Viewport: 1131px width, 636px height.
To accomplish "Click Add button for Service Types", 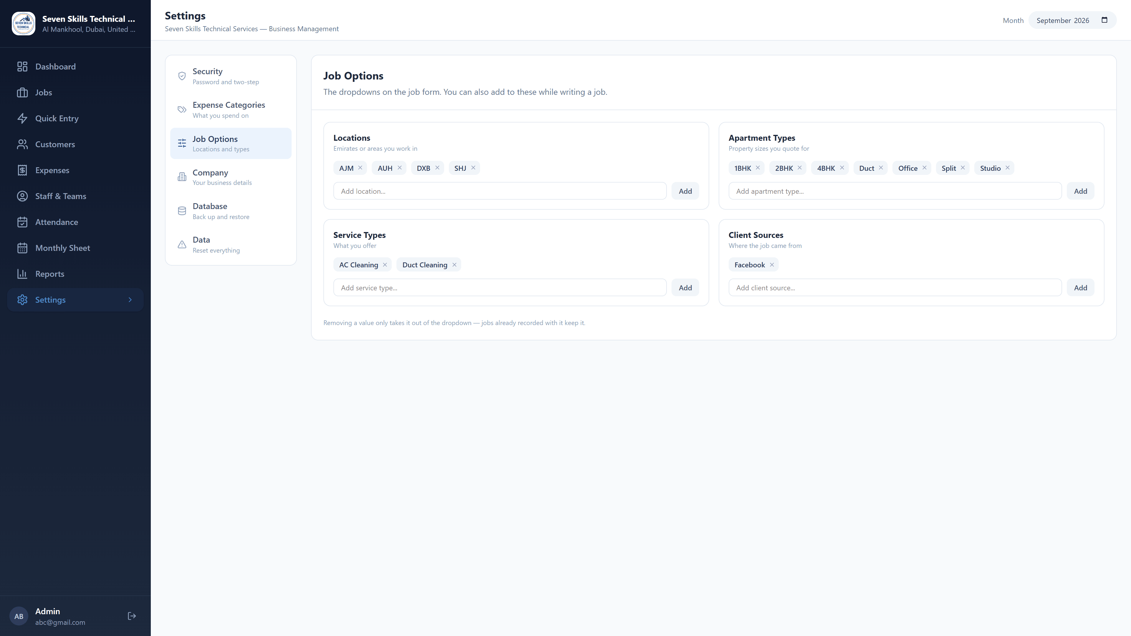I will tap(685, 287).
